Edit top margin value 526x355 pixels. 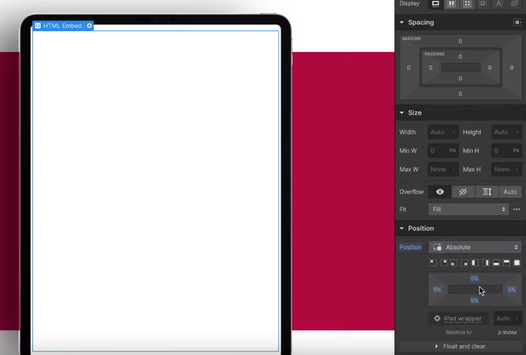[460, 41]
